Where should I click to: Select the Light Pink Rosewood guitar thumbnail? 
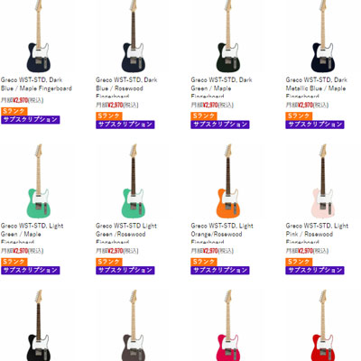tap(323, 180)
